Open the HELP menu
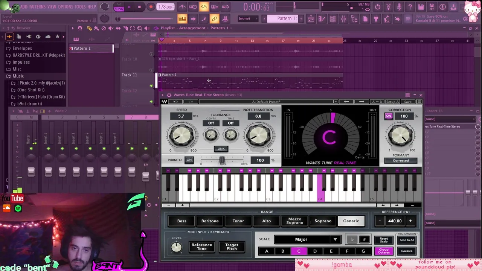Screen dimensions: 482x271 coord(92,7)
